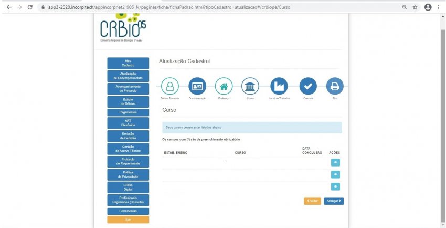Click the Voltar button
Viewport: 446px width, 228px height.
click(312, 201)
